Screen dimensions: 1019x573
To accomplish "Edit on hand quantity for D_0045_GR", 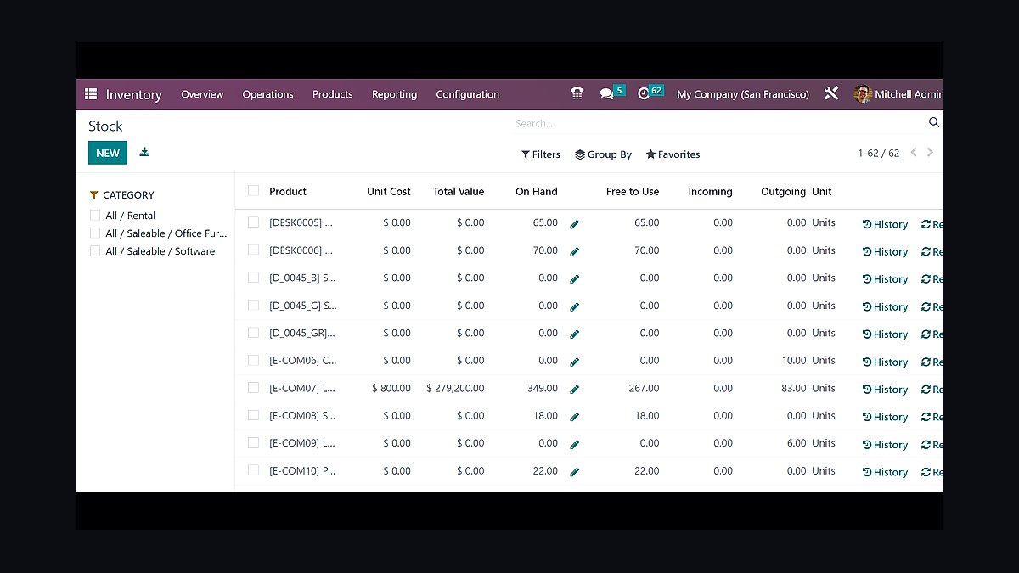I will click(x=575, y=334).
